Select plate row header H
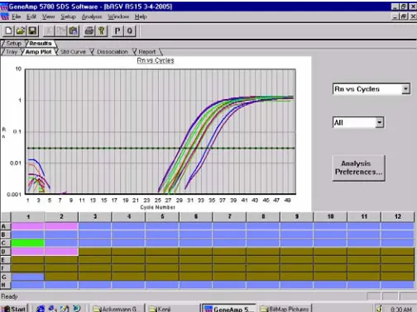Viewport: 417px width, 312px height. [x=5, y=285]
